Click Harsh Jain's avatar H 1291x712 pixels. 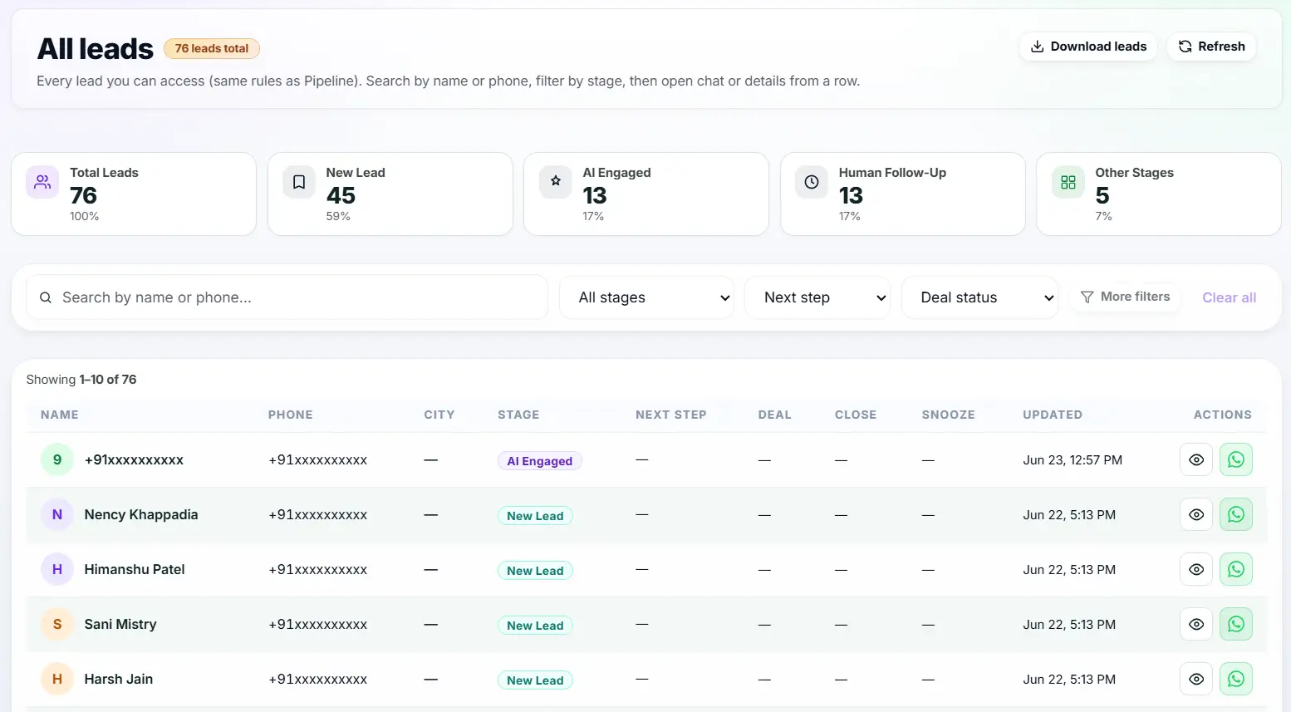point(57,679)
